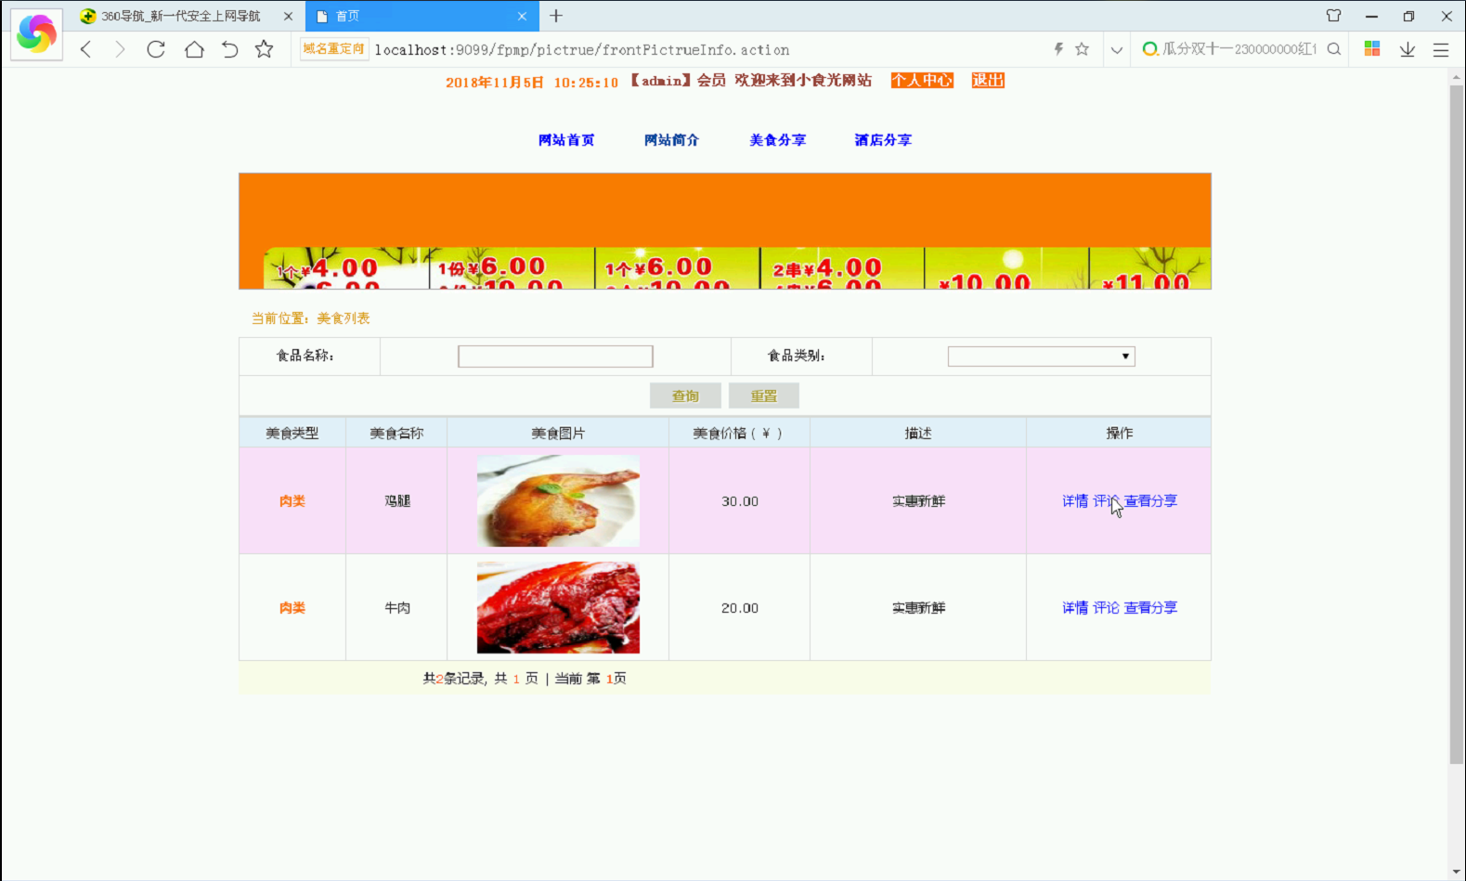1466x881 pixels.
Task: Select the 首页 tab
Action: click(x=422, y=16)
